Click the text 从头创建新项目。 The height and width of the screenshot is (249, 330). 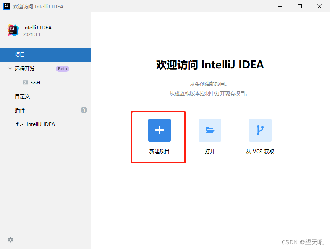click(x=209, y=84)
